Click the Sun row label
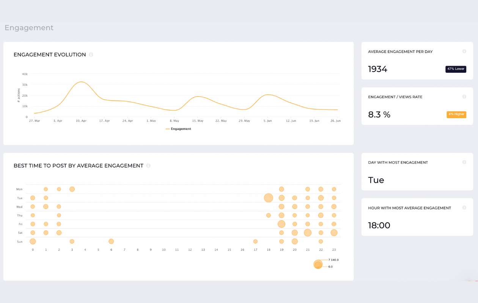Screen dimensions: 478x303 pyautogui.click(x=20, y=242)
